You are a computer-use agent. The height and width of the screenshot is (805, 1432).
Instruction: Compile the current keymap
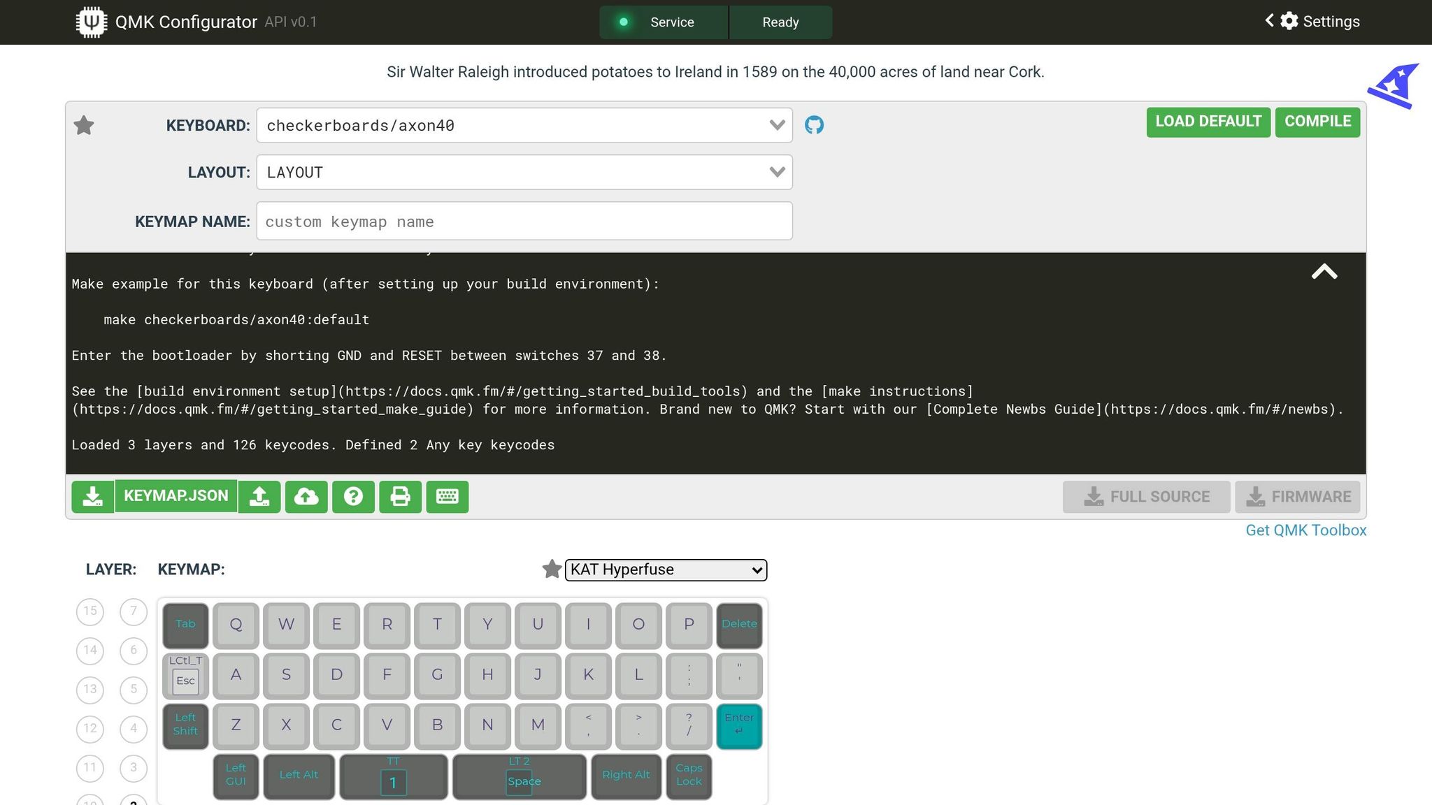pyautogui.click(x=1317, y=122)
